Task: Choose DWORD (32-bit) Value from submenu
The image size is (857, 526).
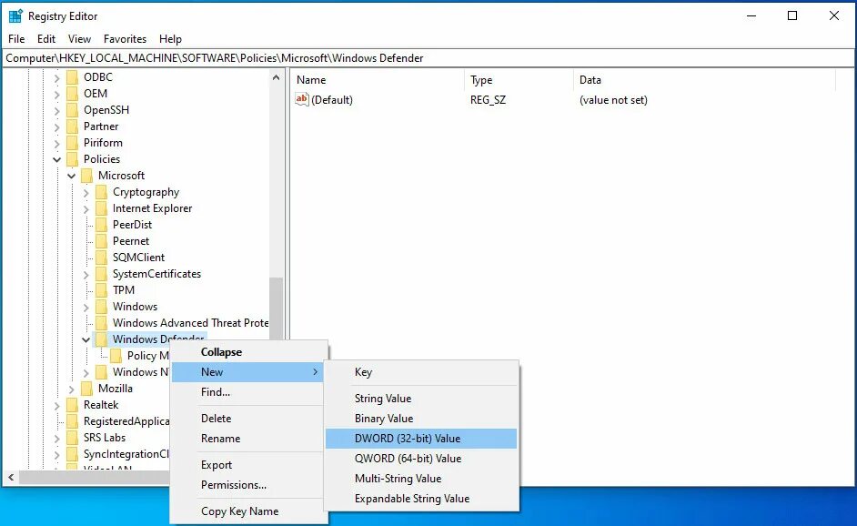Action: point(421,439)
